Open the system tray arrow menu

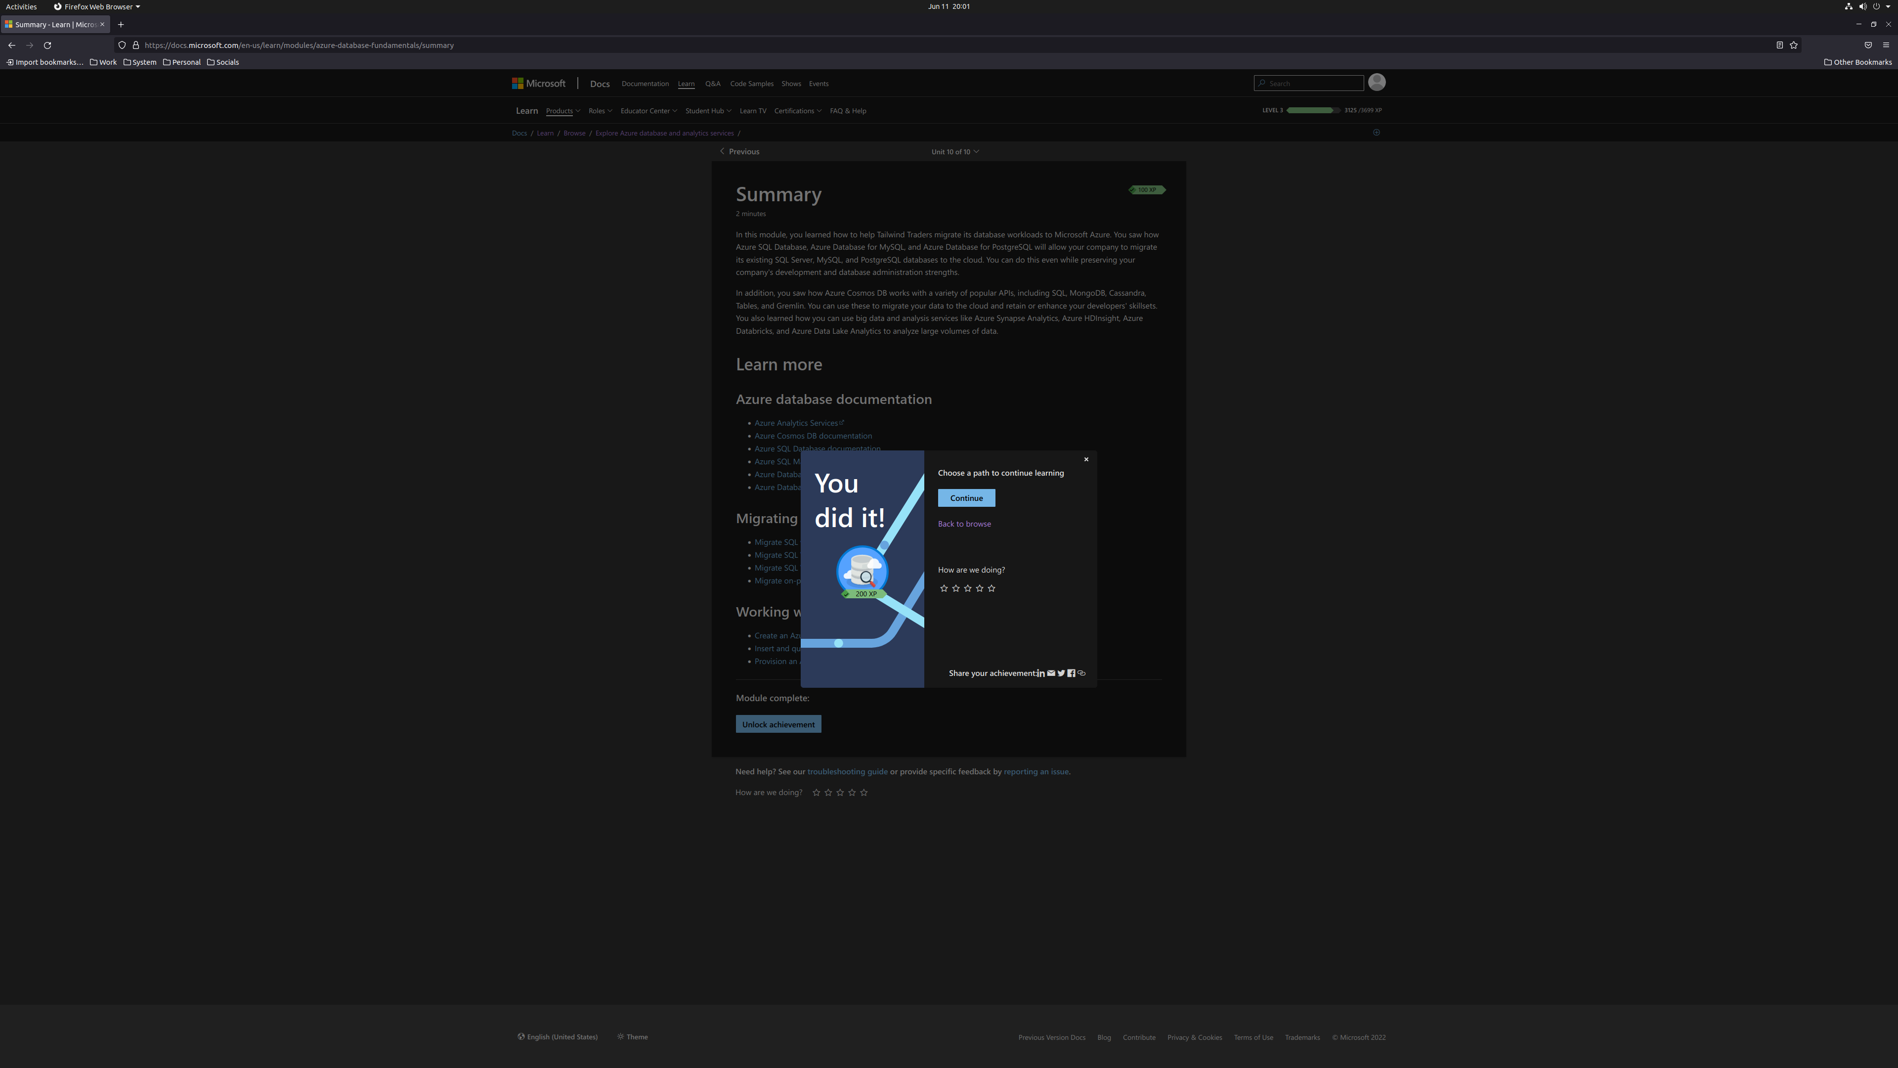[1889, 6]
